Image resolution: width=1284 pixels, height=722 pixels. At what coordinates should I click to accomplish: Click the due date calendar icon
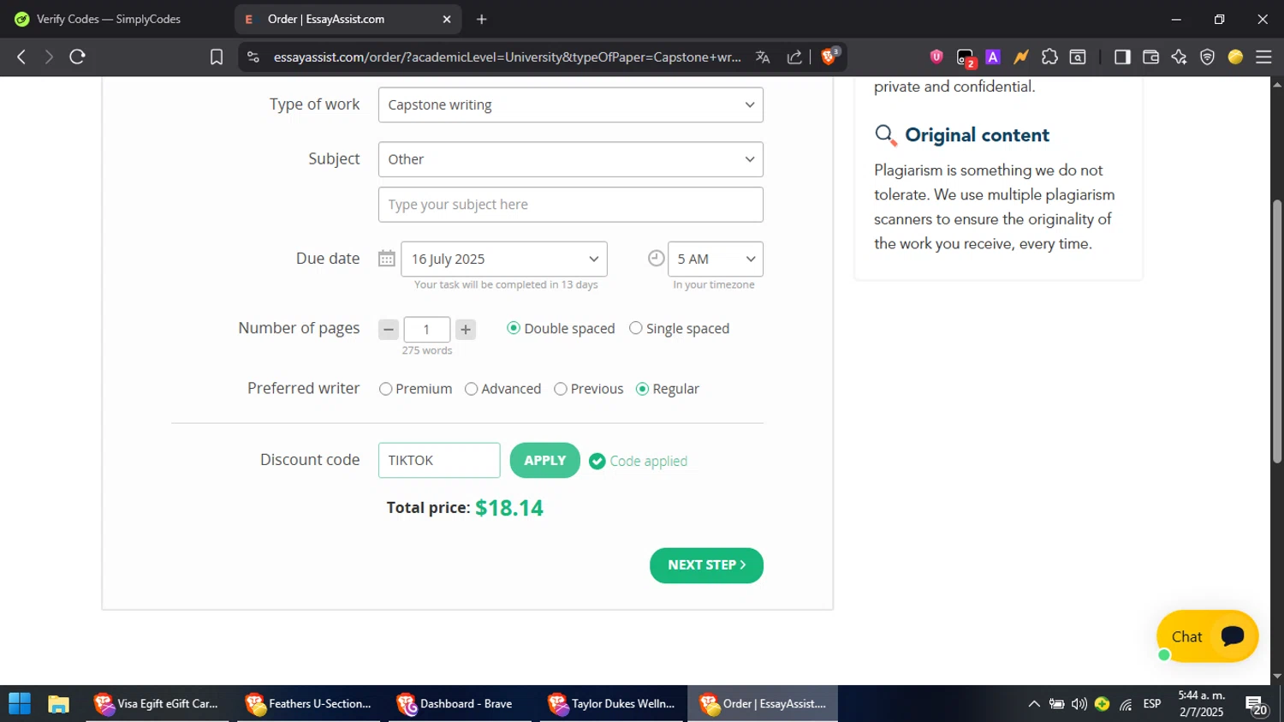coord(387,258)
